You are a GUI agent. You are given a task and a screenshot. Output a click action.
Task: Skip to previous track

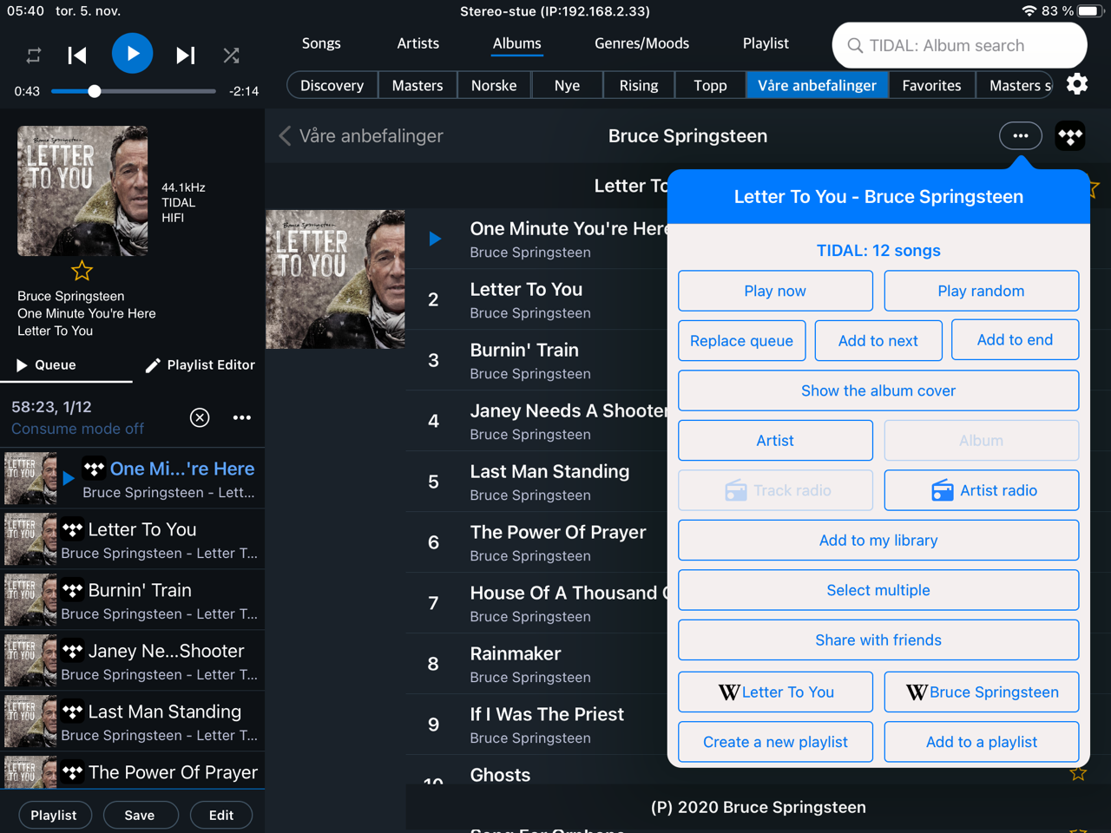[x=77, y=56]
